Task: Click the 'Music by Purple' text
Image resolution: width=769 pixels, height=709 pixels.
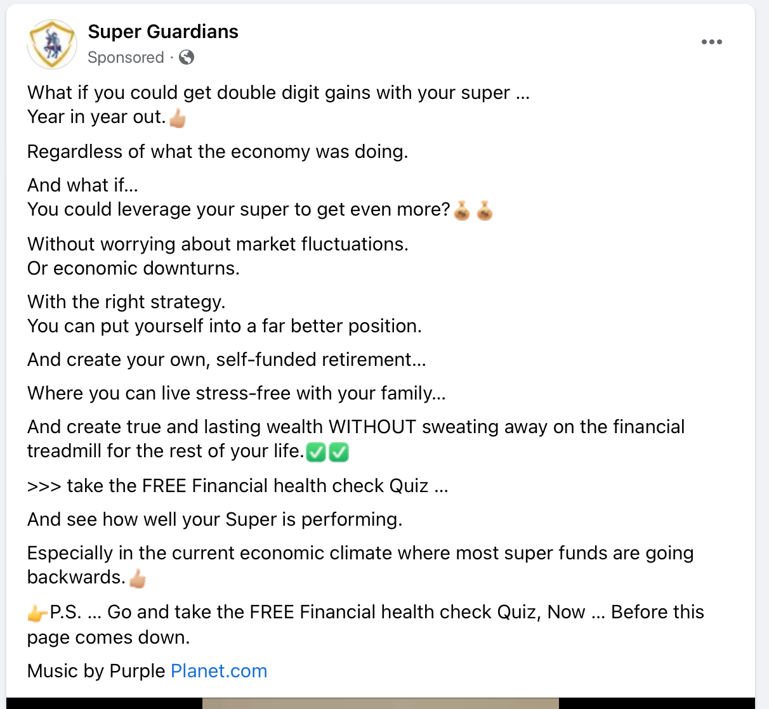Action: (98, 671)
